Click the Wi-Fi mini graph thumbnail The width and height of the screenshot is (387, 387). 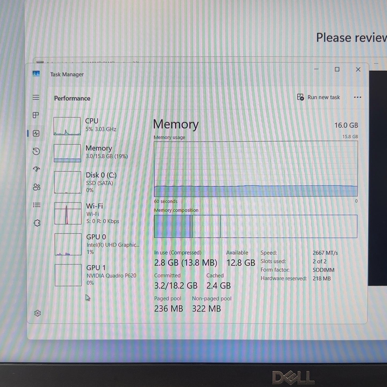coord(68,213)
